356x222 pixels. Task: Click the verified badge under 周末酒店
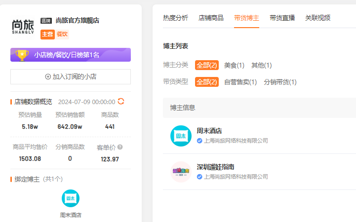[199, 141]
